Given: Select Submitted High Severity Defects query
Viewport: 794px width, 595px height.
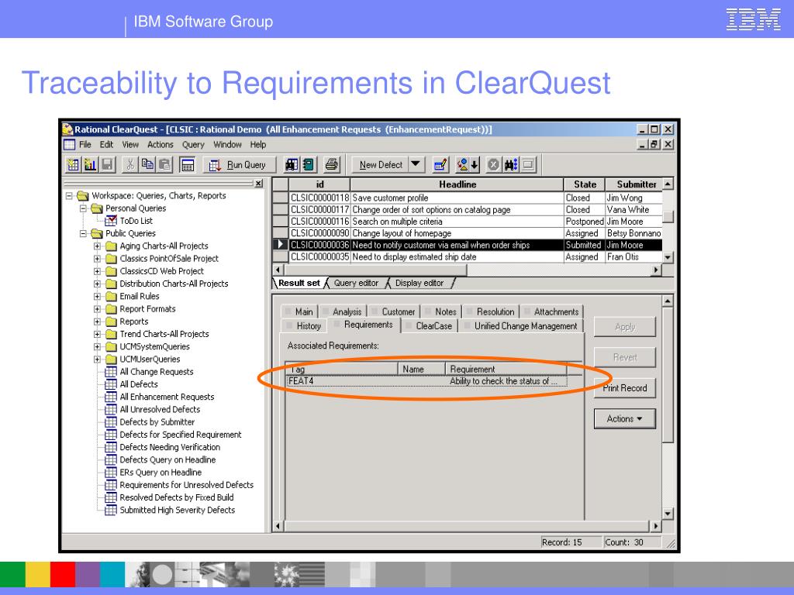Looking at the screenshot, I should click(178, 510).
